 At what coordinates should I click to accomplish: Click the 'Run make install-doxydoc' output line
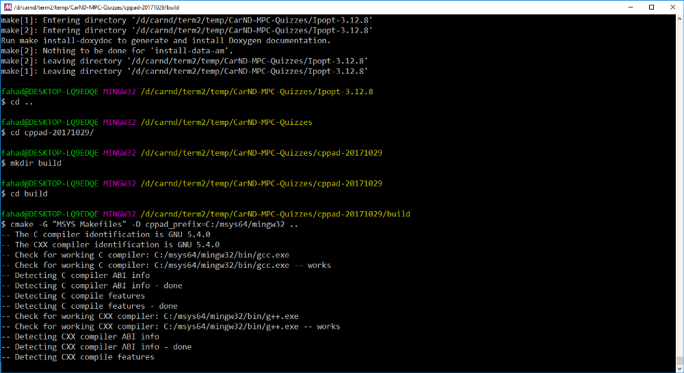pyautogui.click(x=166, y=40)
